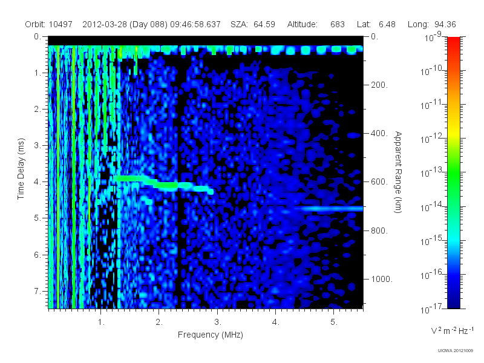Click the colorbar top tick label 10^-9

click(433, 37)
